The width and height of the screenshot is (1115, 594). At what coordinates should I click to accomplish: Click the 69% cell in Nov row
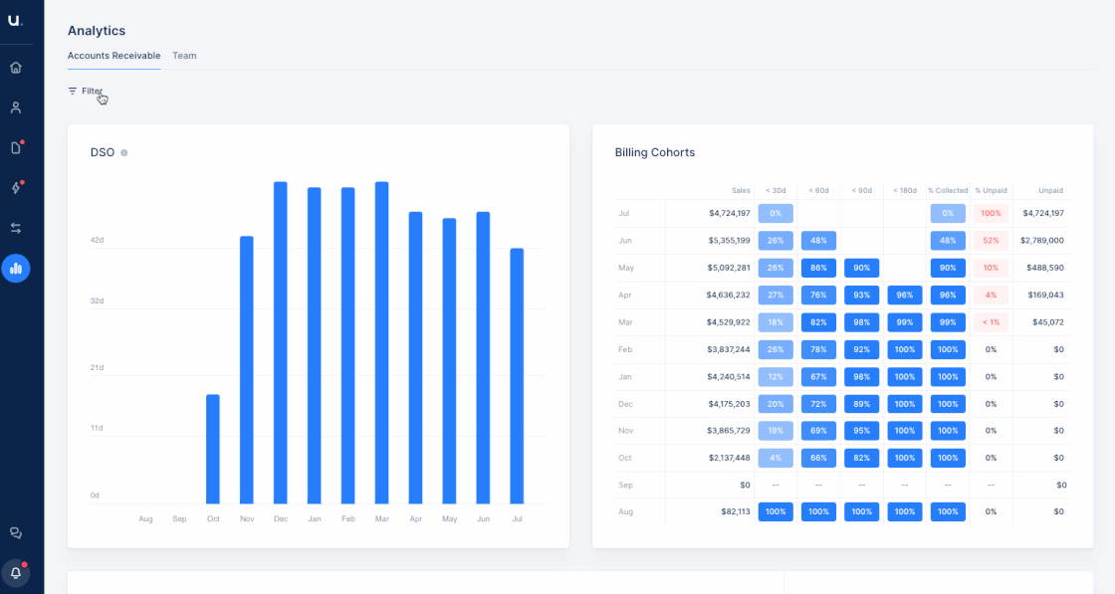point(818,431)
